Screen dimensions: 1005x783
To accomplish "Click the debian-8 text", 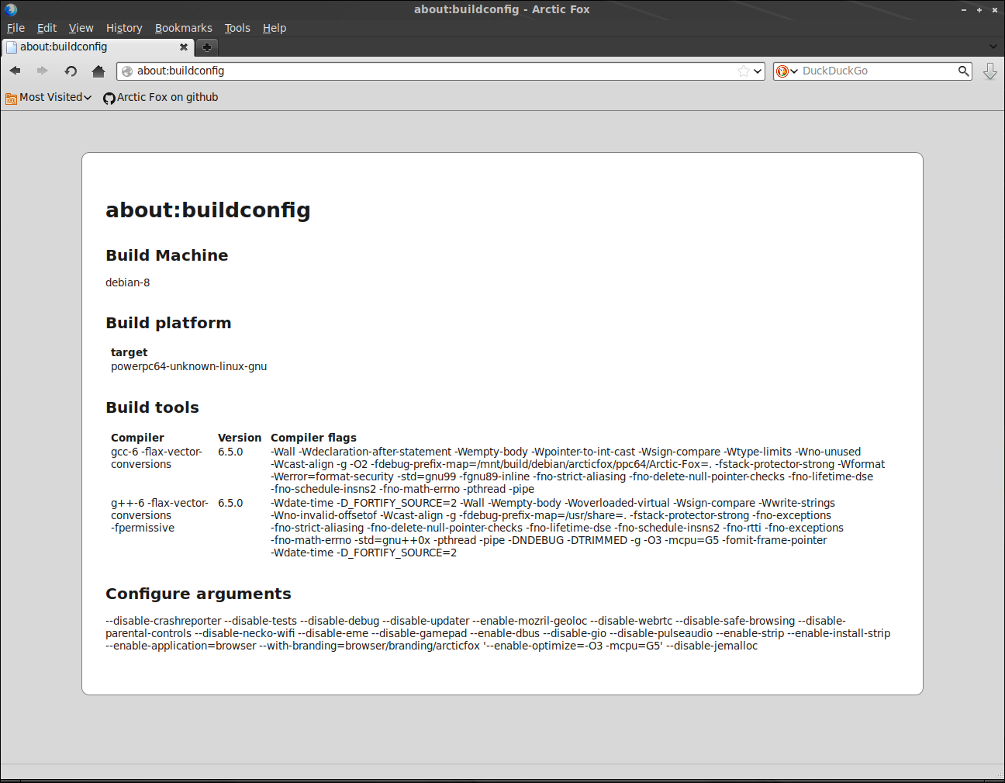I will coord(128,282).
